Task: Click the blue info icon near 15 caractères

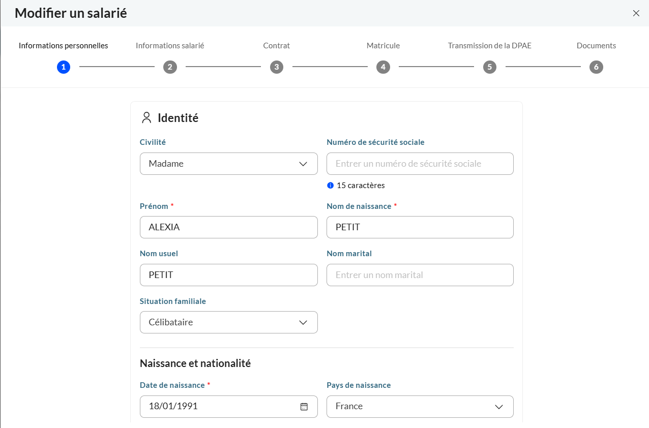Action: (330, 186)
